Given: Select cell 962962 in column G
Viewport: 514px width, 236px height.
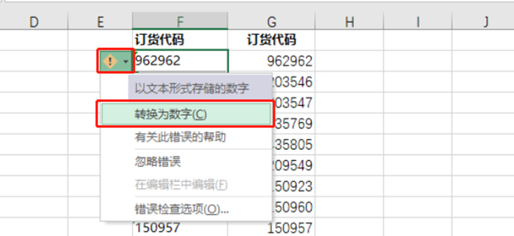Looking at the screenshot, I should pos(272,61).
